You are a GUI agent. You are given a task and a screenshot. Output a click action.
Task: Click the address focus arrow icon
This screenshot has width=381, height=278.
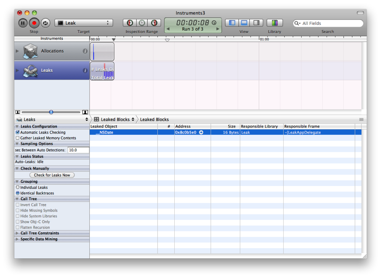(201, 132)
